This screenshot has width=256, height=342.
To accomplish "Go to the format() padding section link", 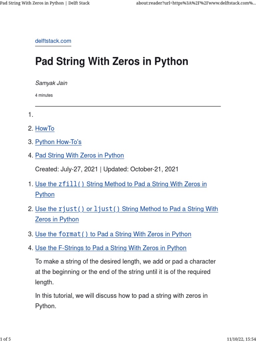I will (x=113, y=234).
